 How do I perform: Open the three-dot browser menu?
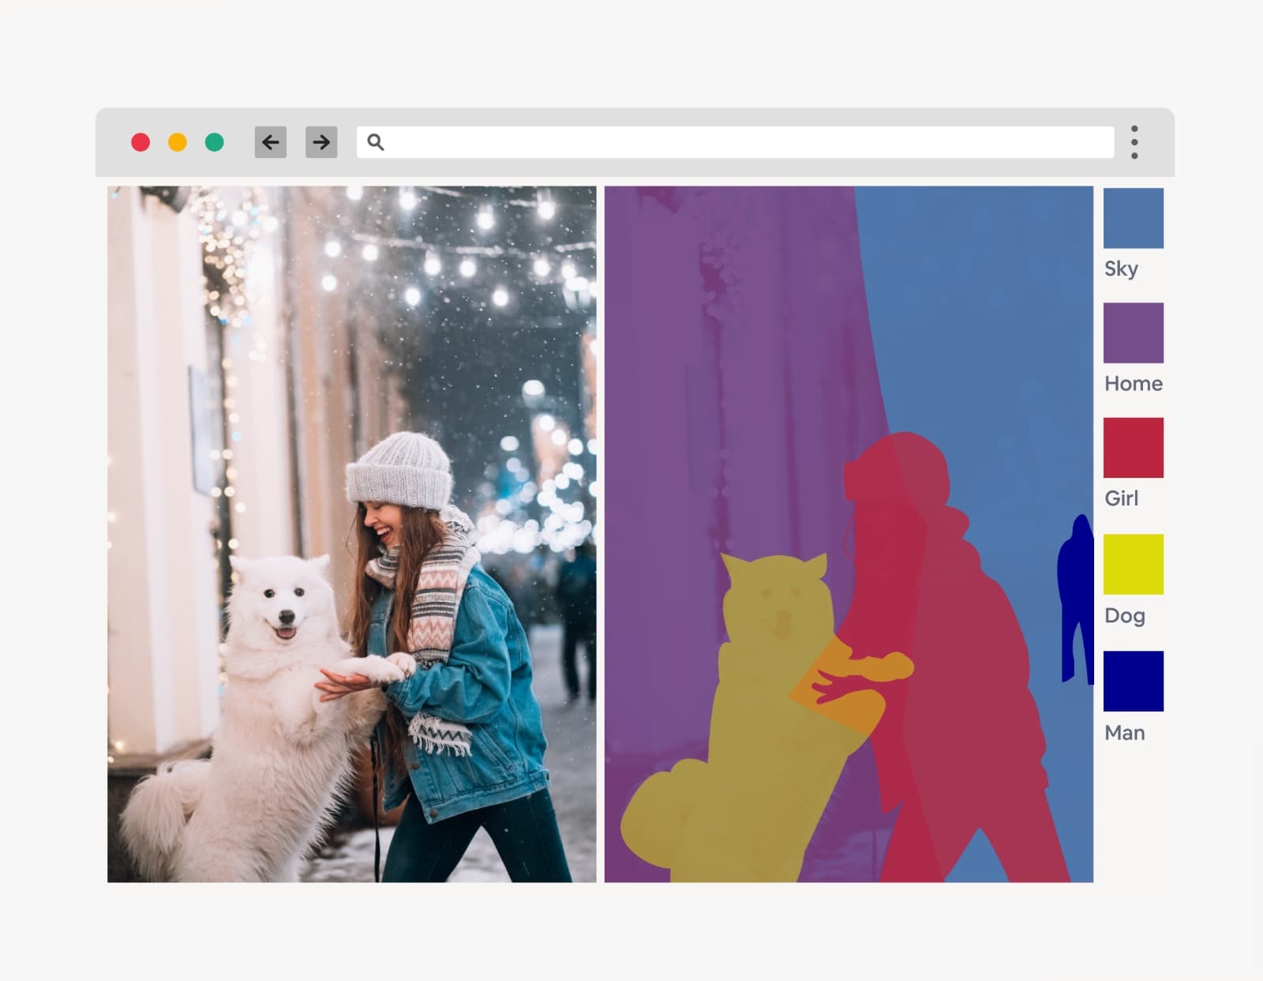[x=1134, y=142]
